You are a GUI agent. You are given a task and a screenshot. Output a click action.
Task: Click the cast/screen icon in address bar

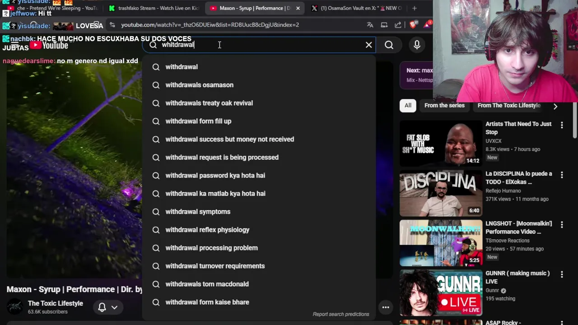[x=384, y=25]
